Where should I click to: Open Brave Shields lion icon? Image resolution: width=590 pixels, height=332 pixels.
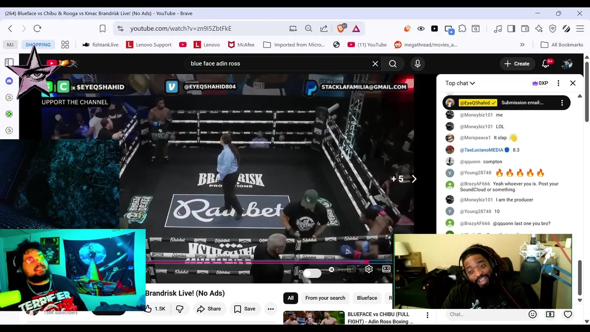click(x=342, y=28)
